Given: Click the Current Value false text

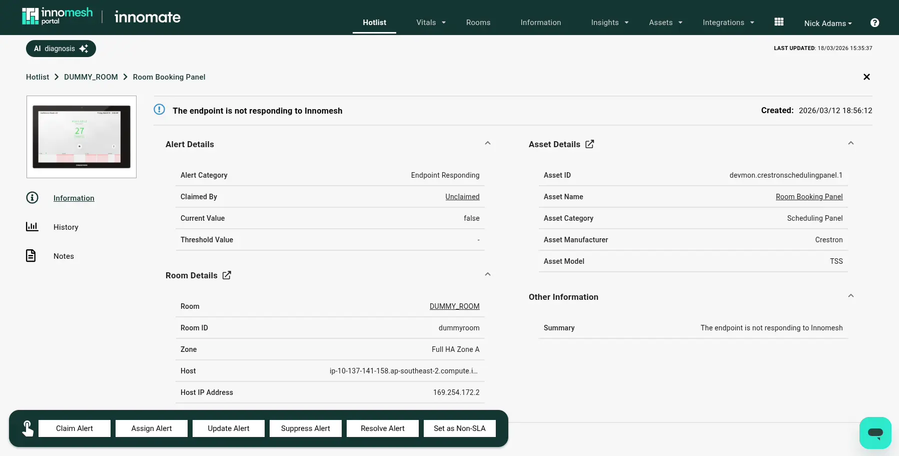Looking at the screenshot, I should click(472, 218).
